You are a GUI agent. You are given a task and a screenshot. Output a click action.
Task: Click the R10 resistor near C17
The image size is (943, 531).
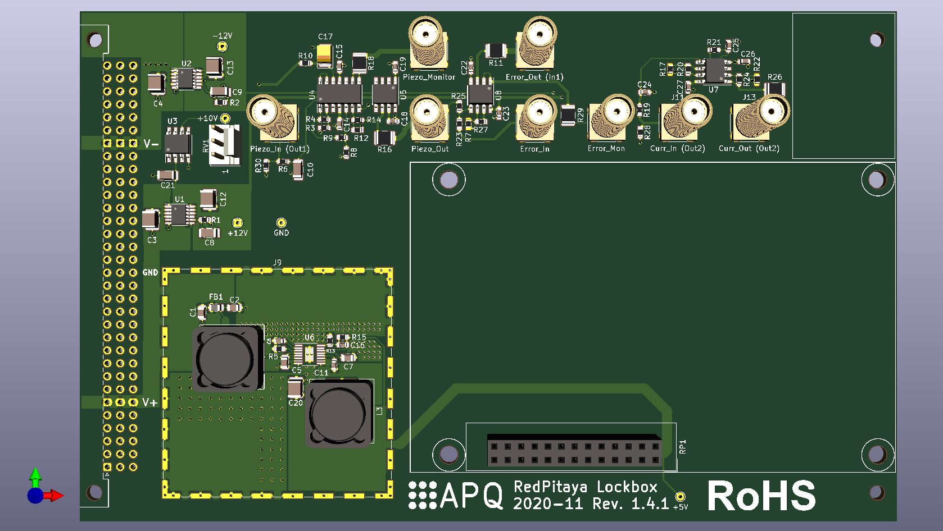click(305, 63)
